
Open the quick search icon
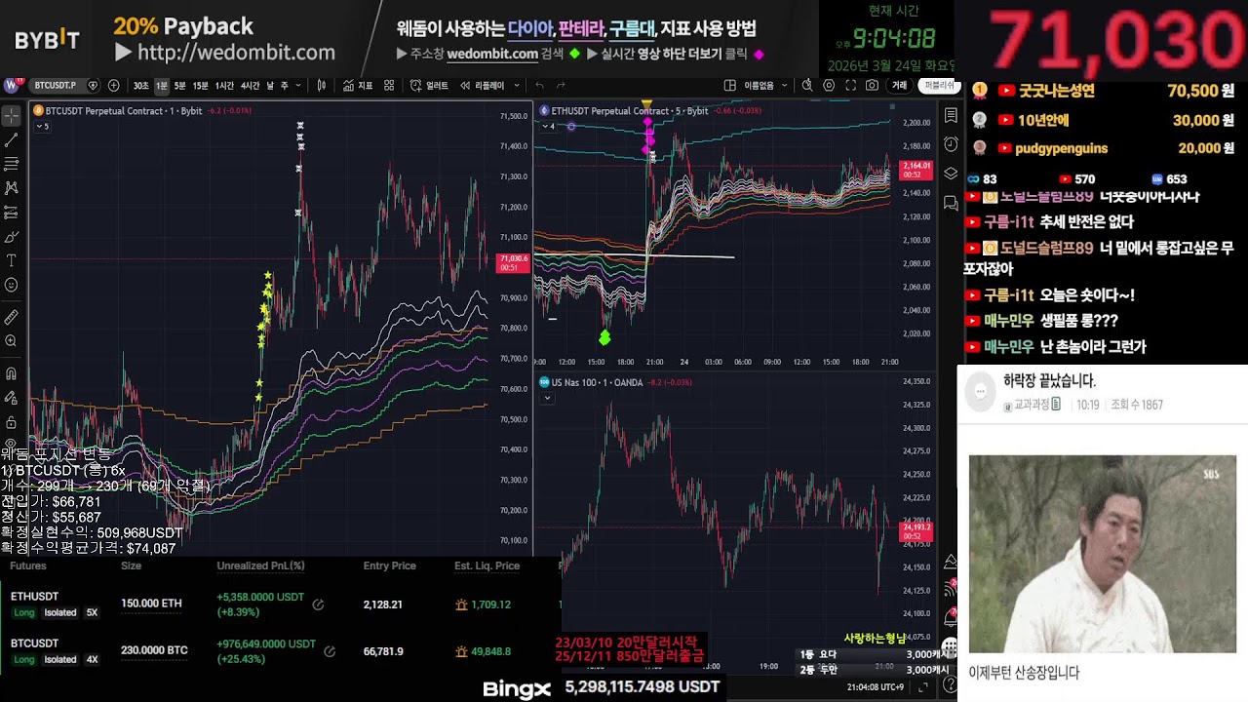coord(806,85)
